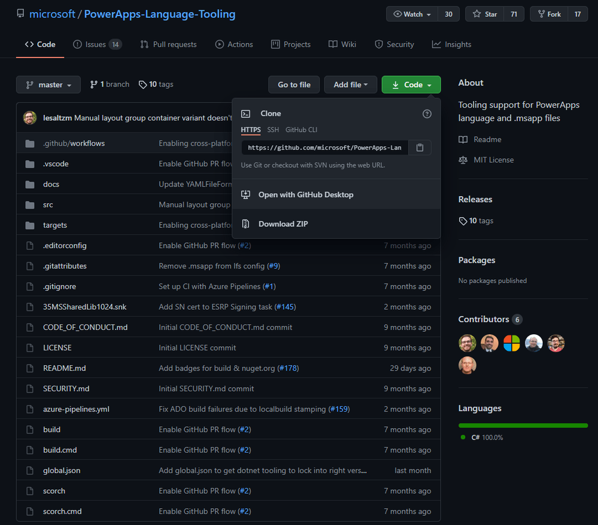598x525 pixels.
Task: Switch to the Code tab
Action: tap(40, 45)
